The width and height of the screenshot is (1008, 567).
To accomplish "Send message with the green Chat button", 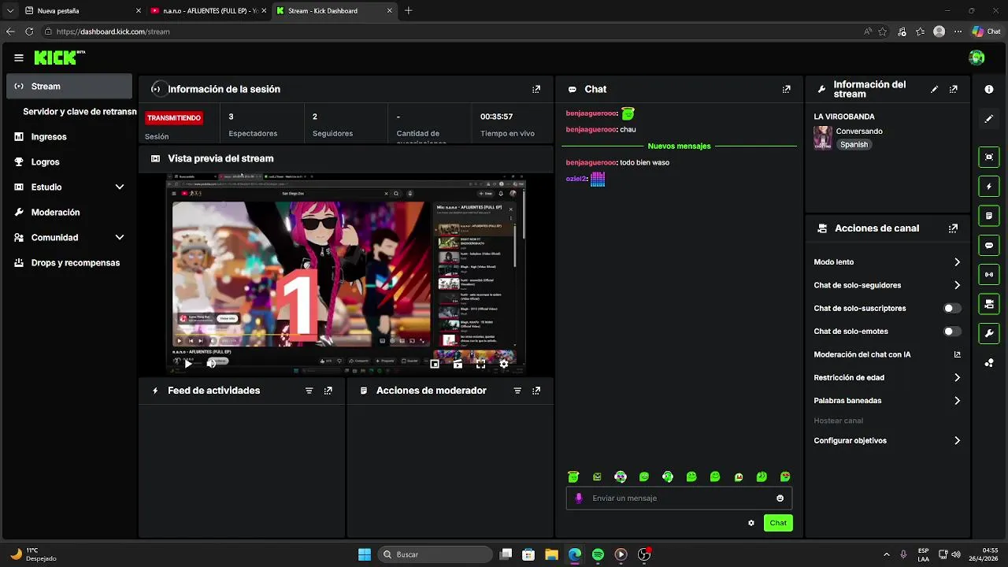I will 778,523.
